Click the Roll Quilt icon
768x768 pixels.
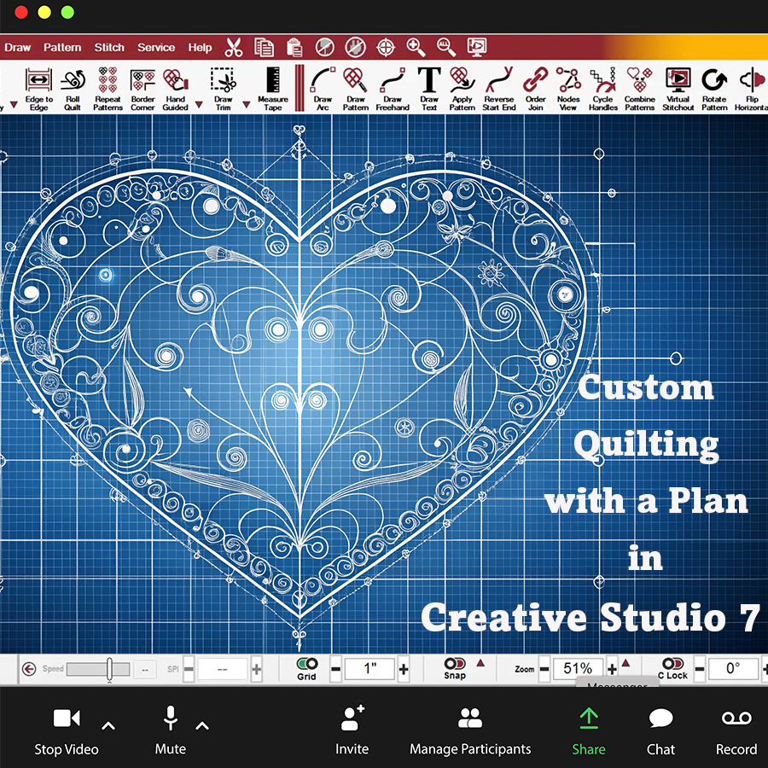(73, 89)
